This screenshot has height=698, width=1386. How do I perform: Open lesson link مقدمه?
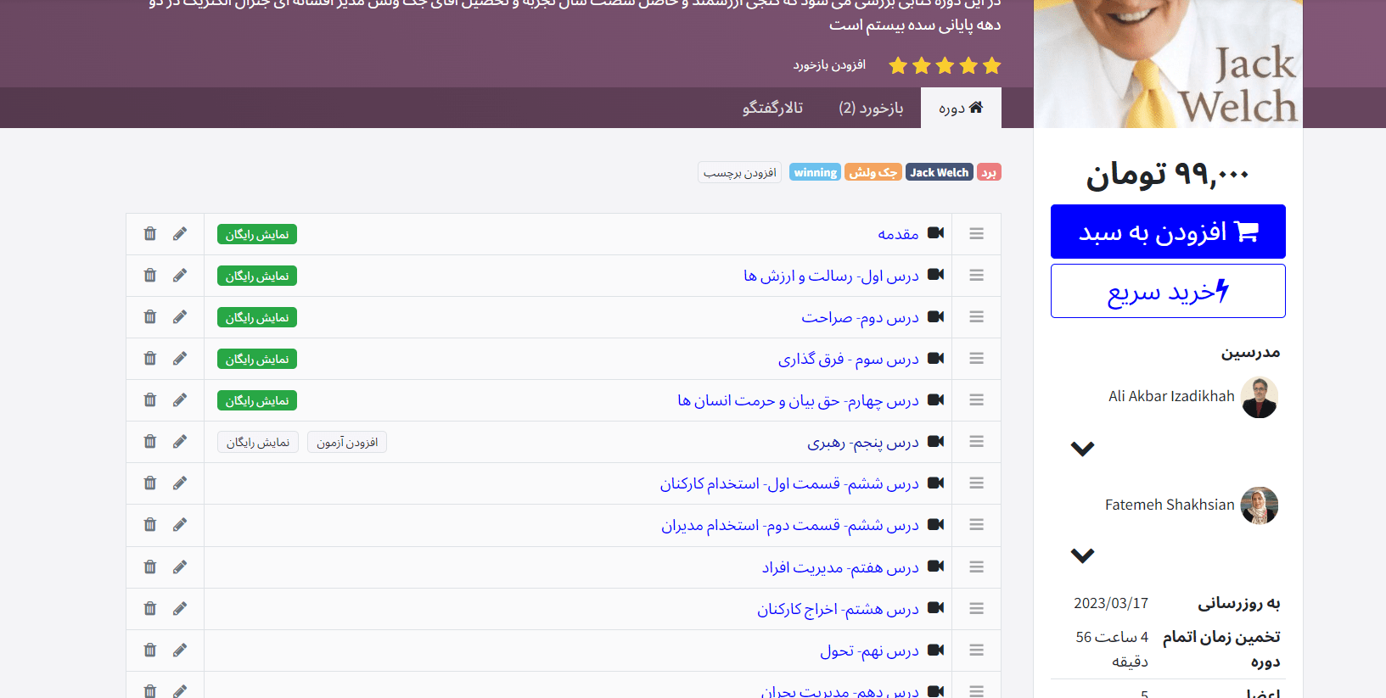[x=898, y=233]
